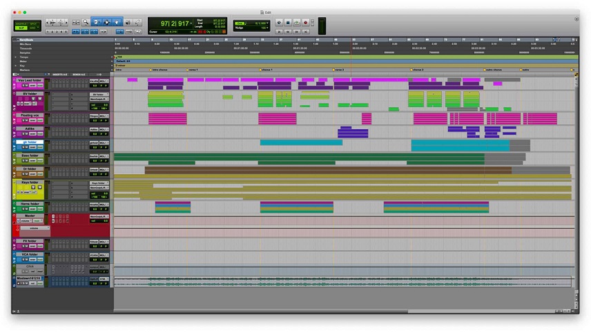Click the I/O column header
The image size is (591, 333).
click(x=99, y=75)
